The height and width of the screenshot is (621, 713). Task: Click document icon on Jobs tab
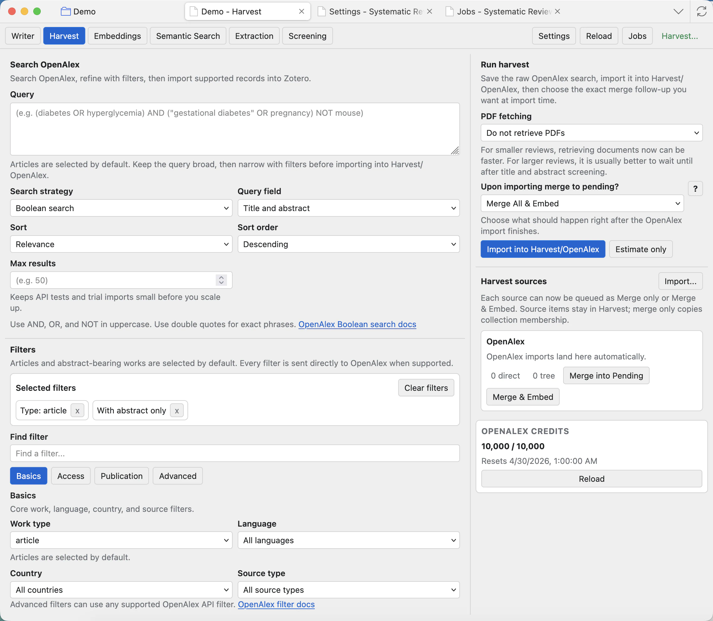(x=449, y=11)
